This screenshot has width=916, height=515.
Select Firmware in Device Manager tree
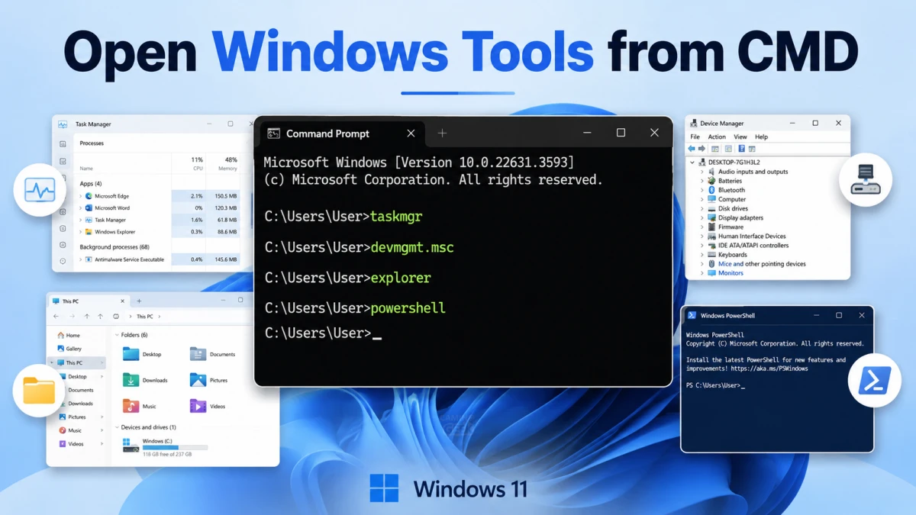tap(731, 227)
